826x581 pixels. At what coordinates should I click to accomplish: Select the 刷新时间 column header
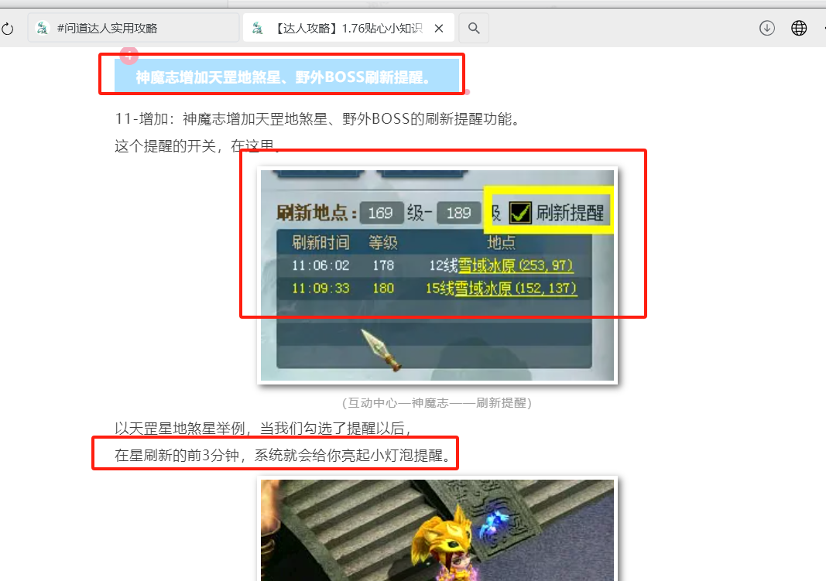coord(320,242)
